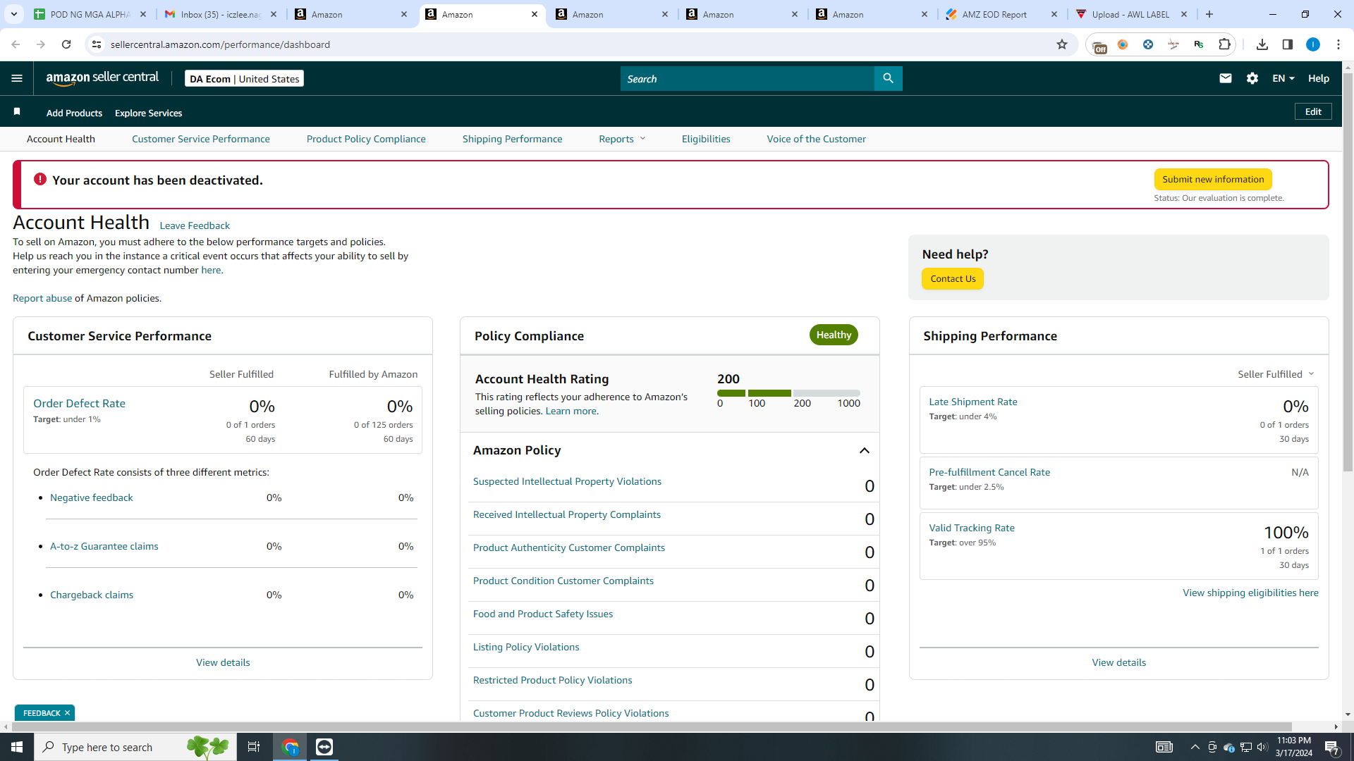Click the TeamViewer taskbar icon
This screenshot has height=761, width=1354.
tap(324, 747)
